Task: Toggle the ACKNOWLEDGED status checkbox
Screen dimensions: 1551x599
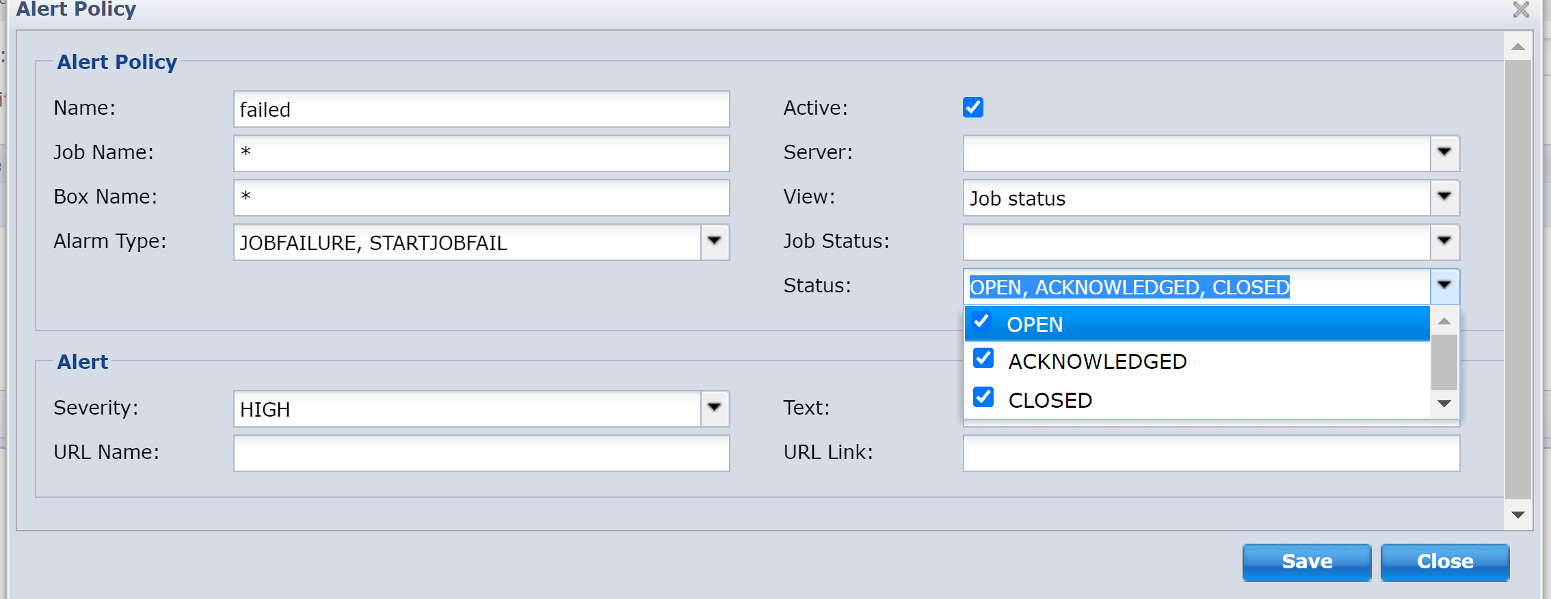Action: [983, 359]
